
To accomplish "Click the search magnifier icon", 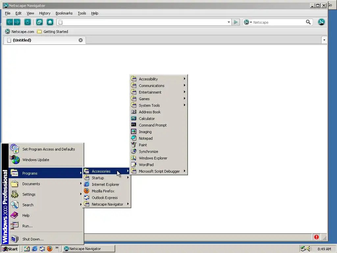I will pyautogui.click(x=308, y=22).
